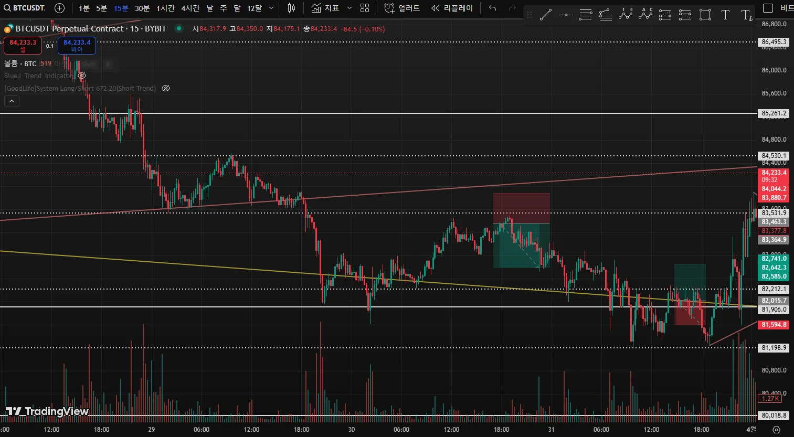Click the 83,531.9 price level label
Screen dimensions: 794x437
[774, 213]
